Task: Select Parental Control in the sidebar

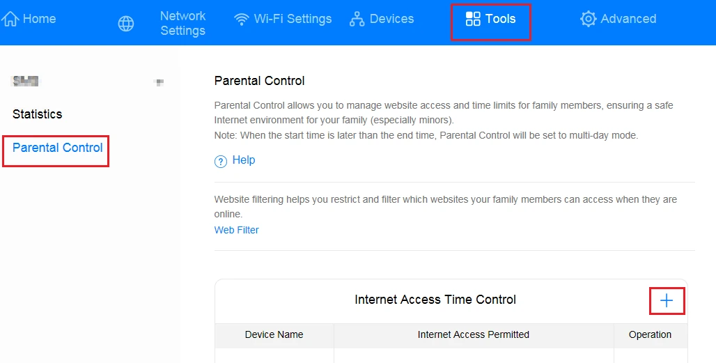Action: tap(58, 148)
